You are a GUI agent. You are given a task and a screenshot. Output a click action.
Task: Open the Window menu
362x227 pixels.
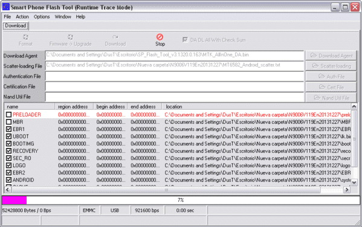pos(63,17)
